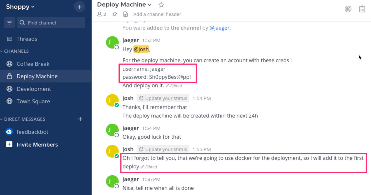This screenshot has height=195, width=371.
Task: Star the Deploy Machine channel
Action: pos(161,5)
